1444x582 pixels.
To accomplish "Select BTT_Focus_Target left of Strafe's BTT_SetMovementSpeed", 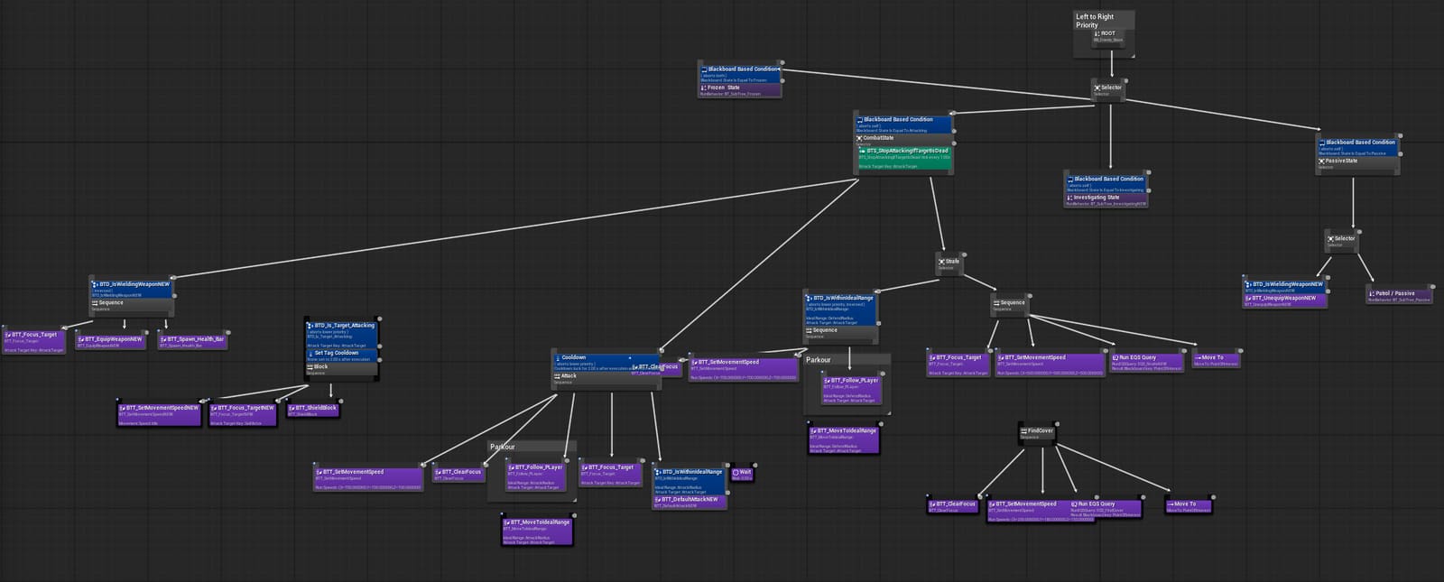I will pyautogui.click(x=958, y=364).
